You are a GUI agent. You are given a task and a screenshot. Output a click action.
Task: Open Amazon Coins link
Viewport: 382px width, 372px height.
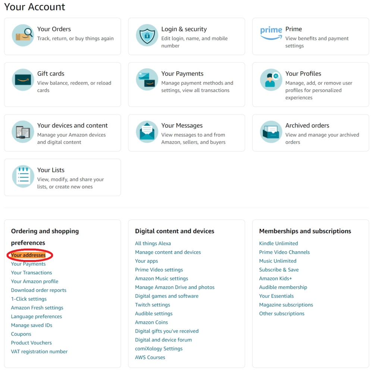click(151, 322)
